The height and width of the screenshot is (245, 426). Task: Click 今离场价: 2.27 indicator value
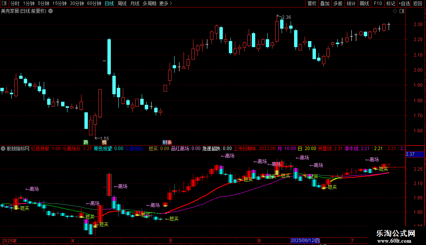[x=77, y=149]
